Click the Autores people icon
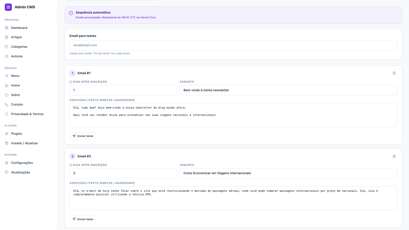This screenshot has height=230, width=409. coord(7,56)
